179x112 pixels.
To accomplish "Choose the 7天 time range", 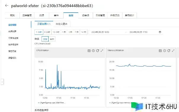I will [x=77, y=32].
